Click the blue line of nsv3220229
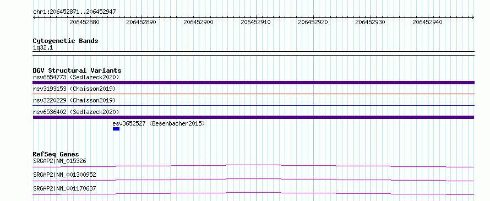490x201 pixels. [253, 105]
